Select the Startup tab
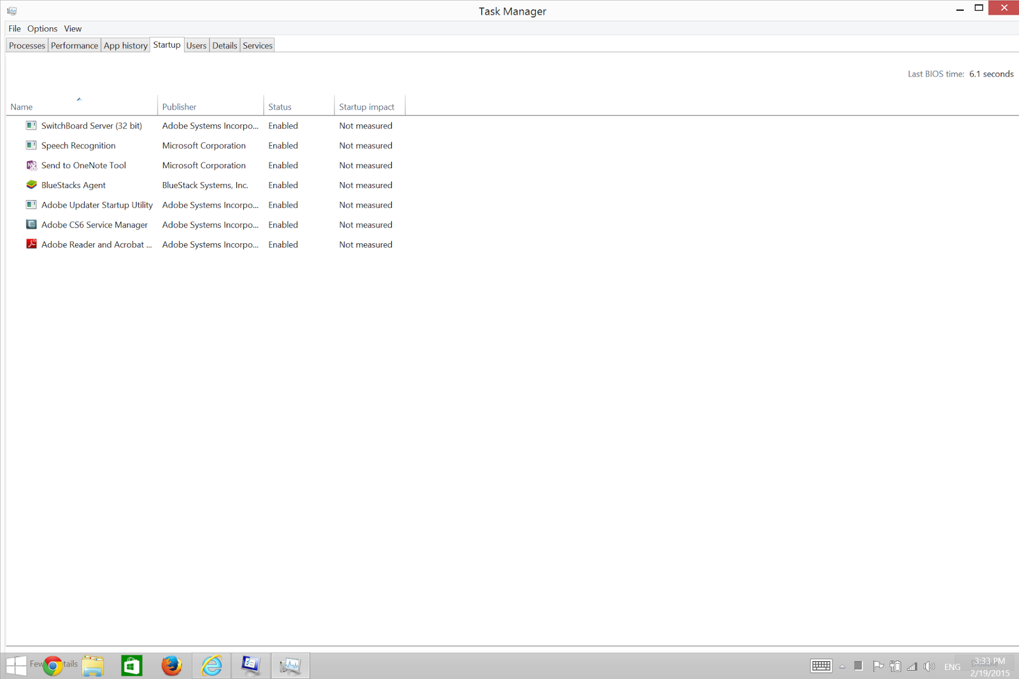Image resolution: width=1019 pixels, height=679 pixels. point(167,45)
